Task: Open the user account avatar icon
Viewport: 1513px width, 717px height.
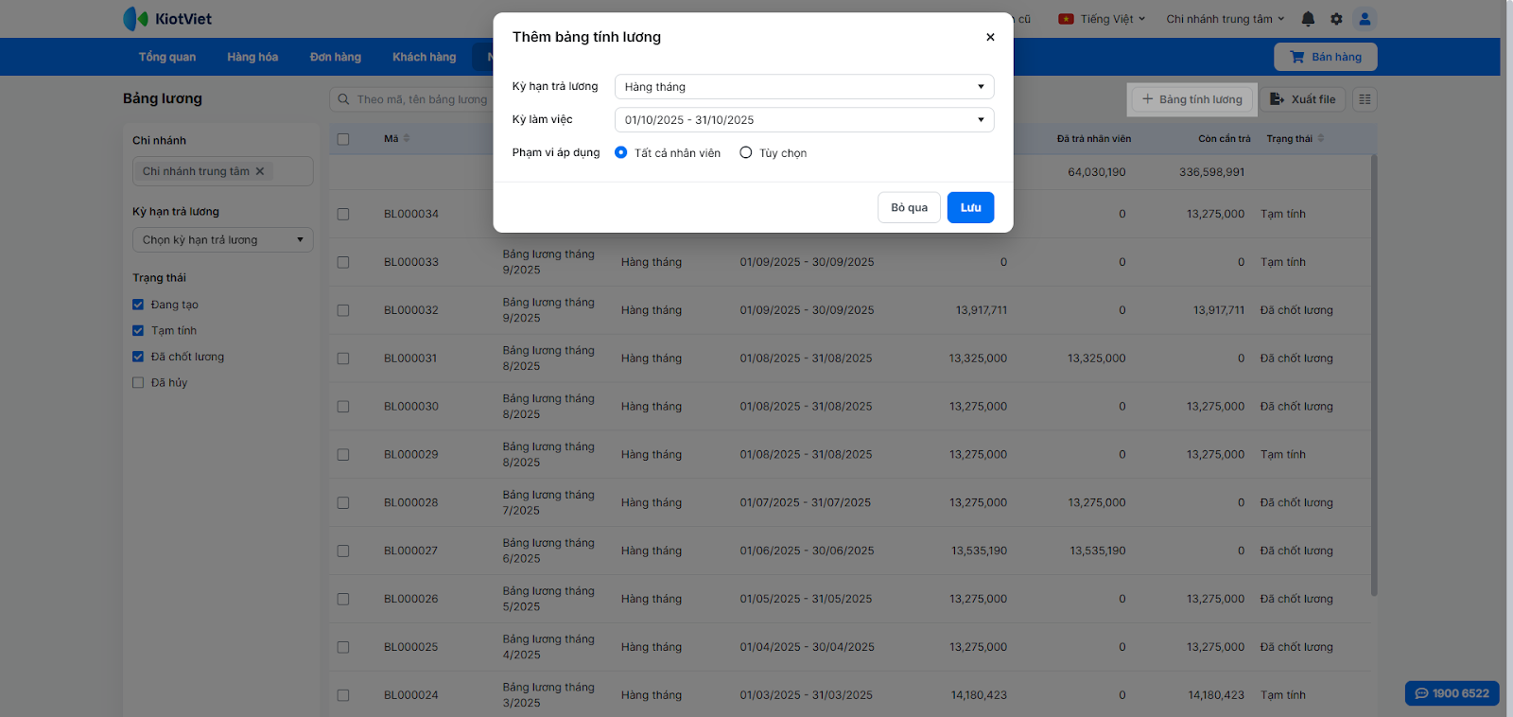Action: [x=1365, y=19]
